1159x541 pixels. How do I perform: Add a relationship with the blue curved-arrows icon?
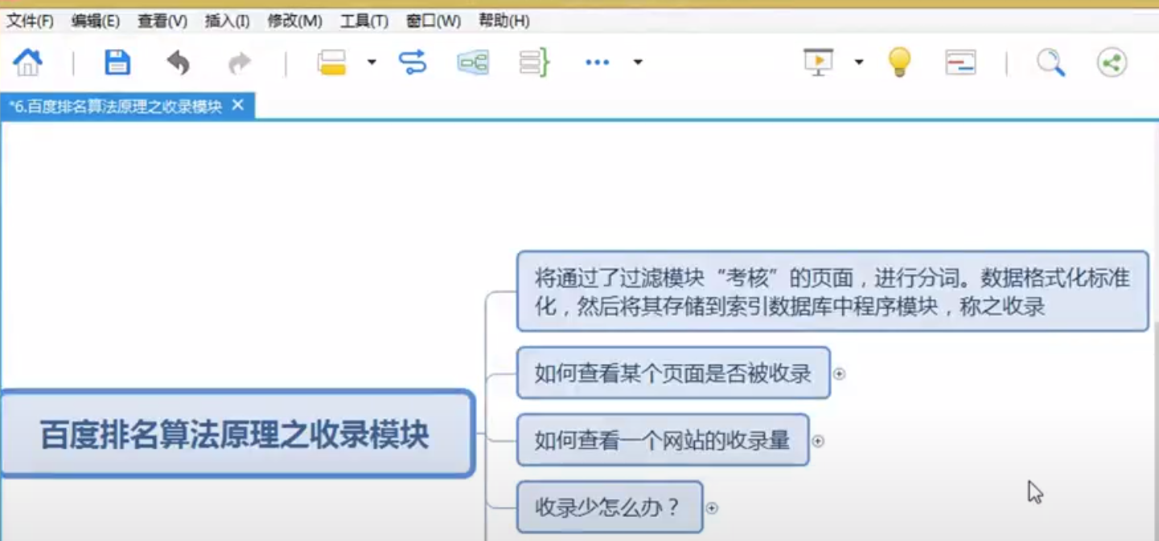pos(413,62)
